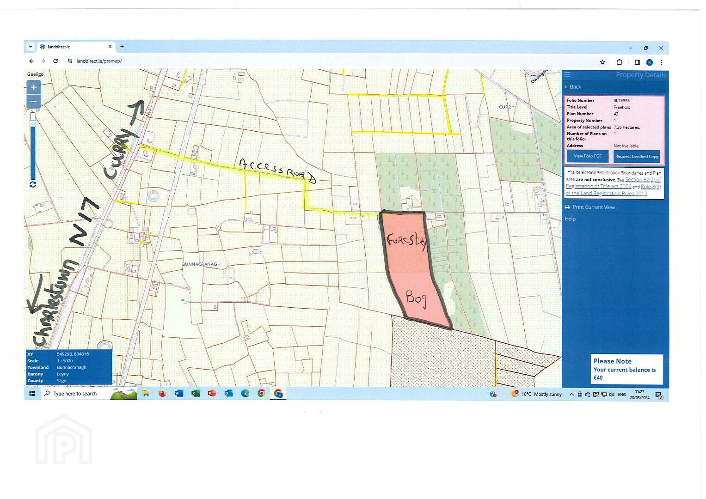Viewport: 706px width, 499px height.
Task: Zoom out using the minus map button
Action: click(33, 102)
